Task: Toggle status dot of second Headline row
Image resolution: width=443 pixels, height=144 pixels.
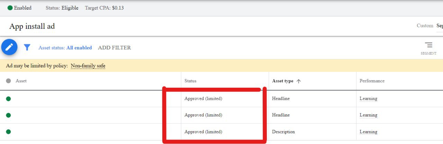Action: click(x=8, y=115)
